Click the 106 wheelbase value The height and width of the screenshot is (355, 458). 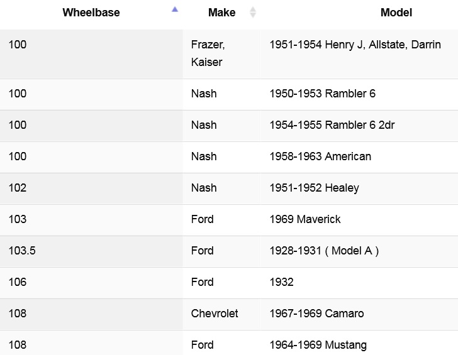[x=18, y=282]
